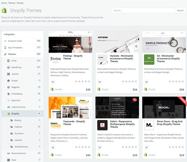187x162 pixels.
Task: Open Jewelry under Shopify
Action: coord(23,140)
